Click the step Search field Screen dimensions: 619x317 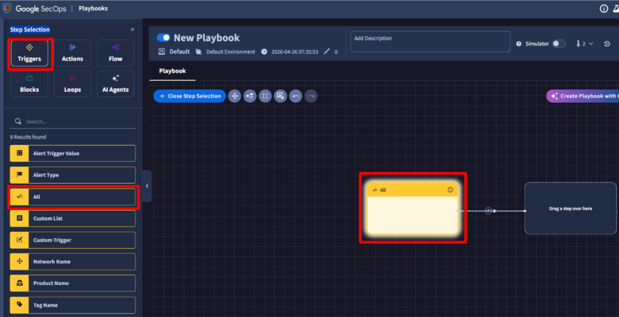point(73,121)
